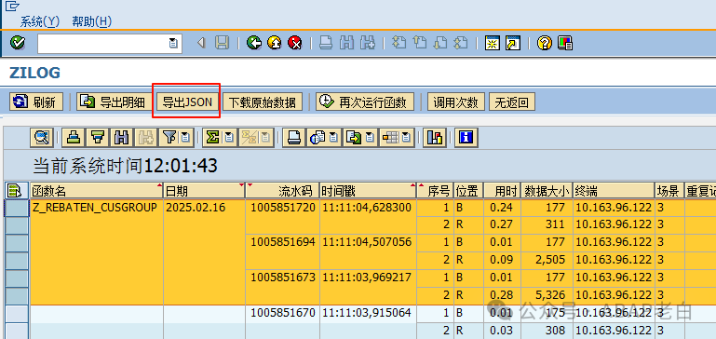716x339 pixels.
Task: Click the 下载原始数据 button
Action: point(263,102)
